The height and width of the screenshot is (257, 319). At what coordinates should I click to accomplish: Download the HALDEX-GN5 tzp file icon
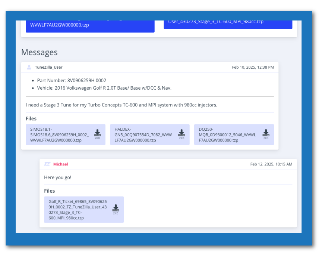181,133
